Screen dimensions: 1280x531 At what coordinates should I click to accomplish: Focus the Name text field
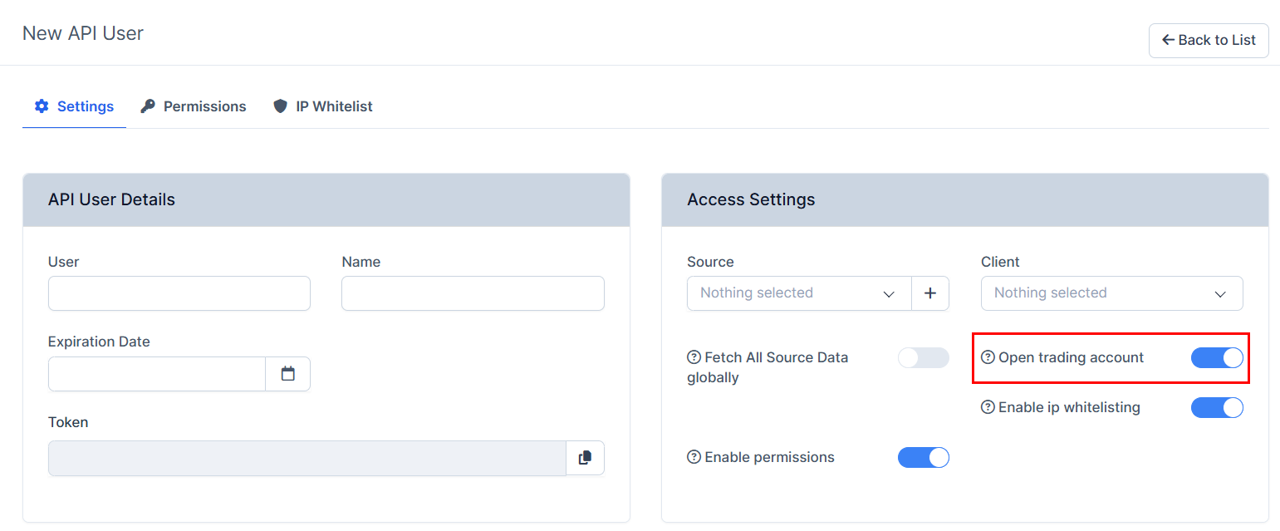click(x=473, y=293)
